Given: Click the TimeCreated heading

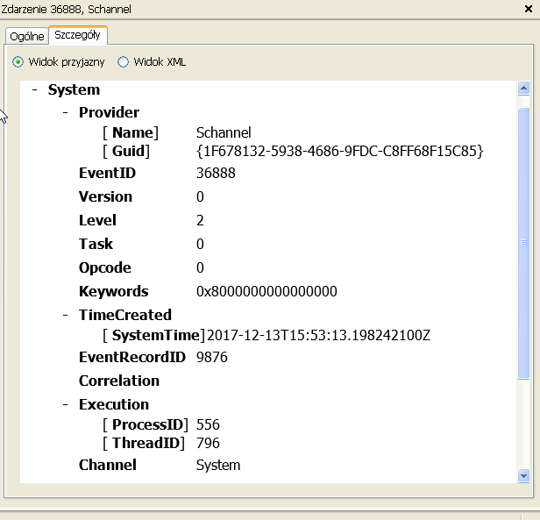Looking at the screenshot, I should click(x=125, y=315).
